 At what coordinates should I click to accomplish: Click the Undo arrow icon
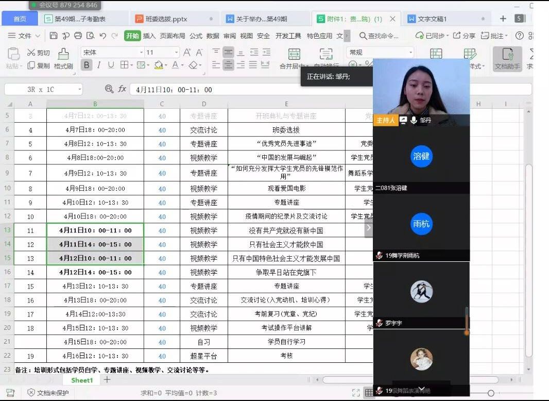coord(102,36)
